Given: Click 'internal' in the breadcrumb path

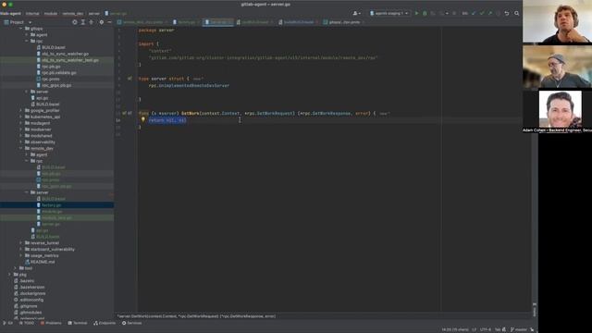Looking at the screenshot, I should 32,14.
